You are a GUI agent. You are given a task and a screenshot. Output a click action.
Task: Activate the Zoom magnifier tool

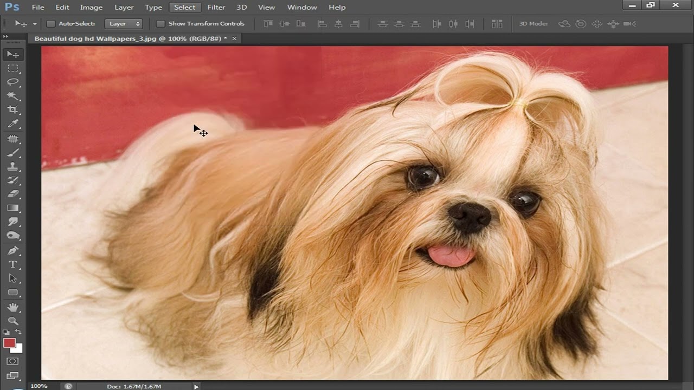(12, 321)
